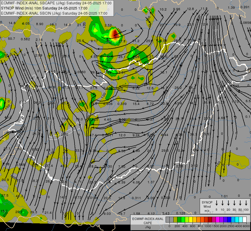Click the map value '6.39'

pos(122,182)
